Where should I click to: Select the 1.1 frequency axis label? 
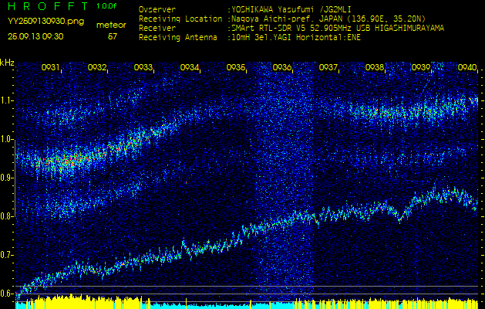click(x=7, y=100)
